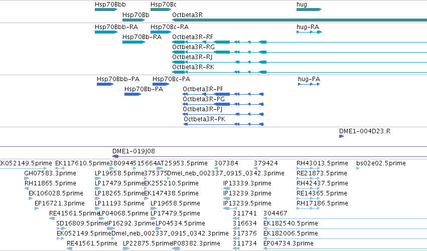
Task: Select the Octbeta3R-PF protein
Action: pos(223,94)
